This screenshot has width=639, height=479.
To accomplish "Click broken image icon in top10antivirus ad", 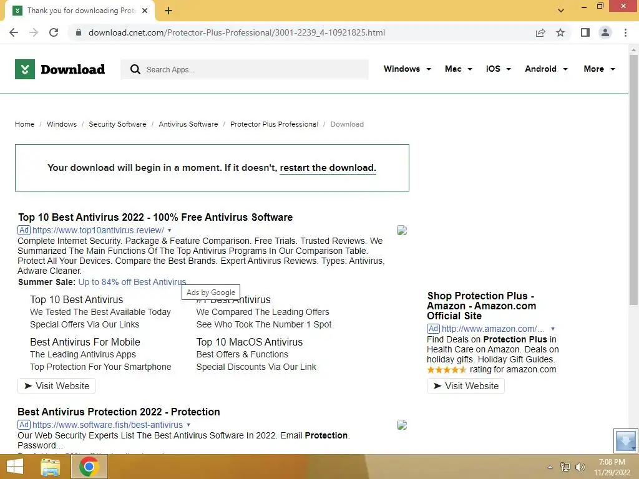I will pyautogui.click(x=402, y=230).
